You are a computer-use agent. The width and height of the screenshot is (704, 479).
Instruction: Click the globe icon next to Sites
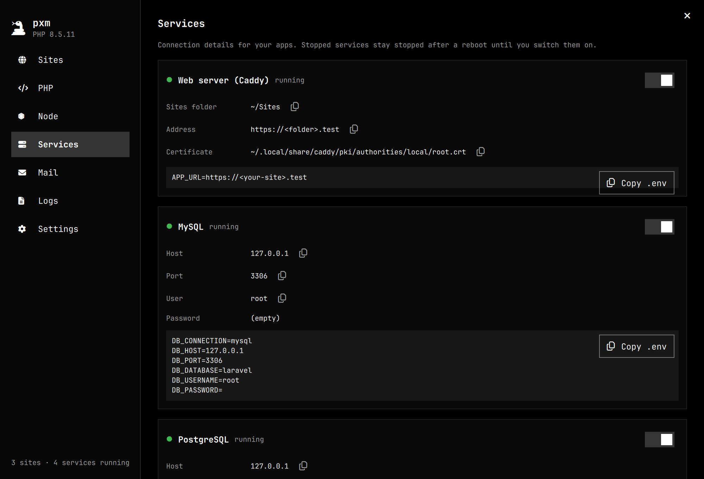click(22, 60)
